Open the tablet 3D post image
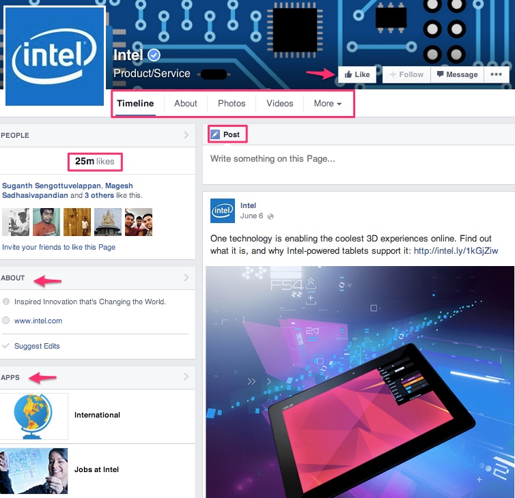 tap(360, 382)
